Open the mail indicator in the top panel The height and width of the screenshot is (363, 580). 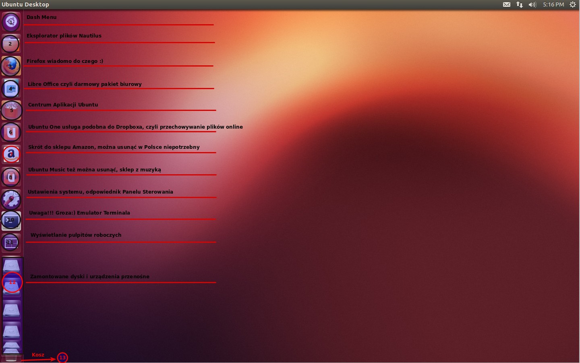[x=507, y=4]
